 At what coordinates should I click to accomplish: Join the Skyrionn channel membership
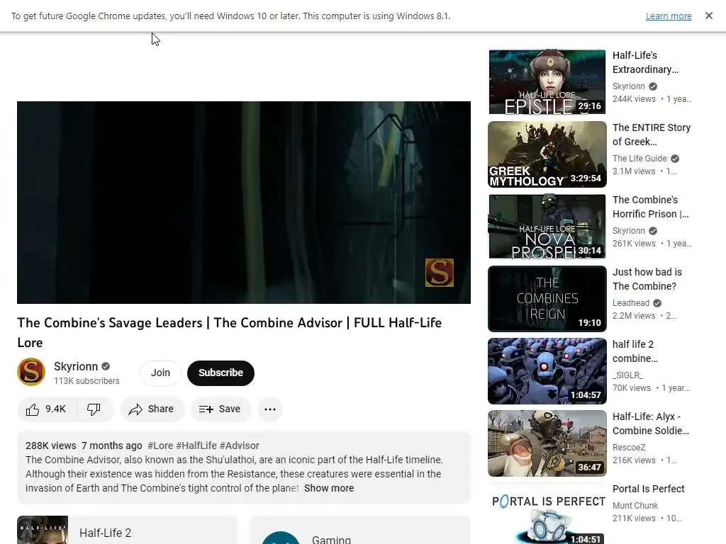[160, 373]
